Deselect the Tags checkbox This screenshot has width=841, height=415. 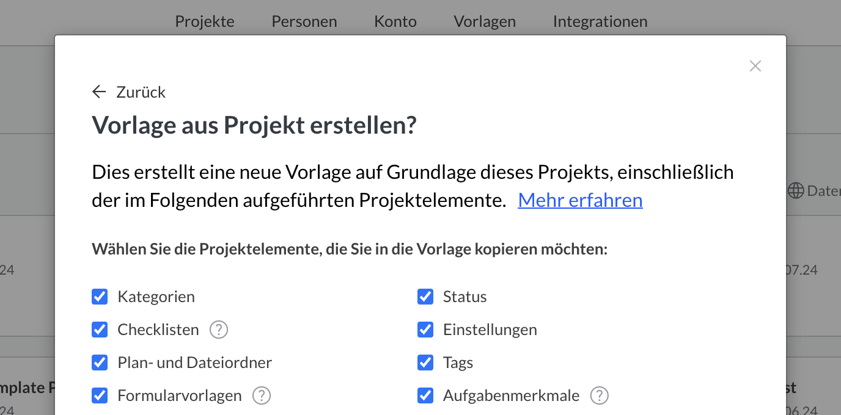click(425, 363)
